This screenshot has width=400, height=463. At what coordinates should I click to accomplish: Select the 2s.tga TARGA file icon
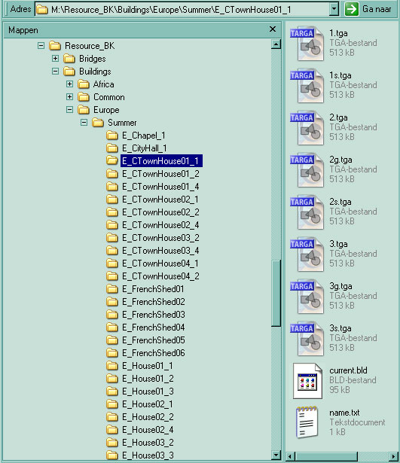(307, 212)
